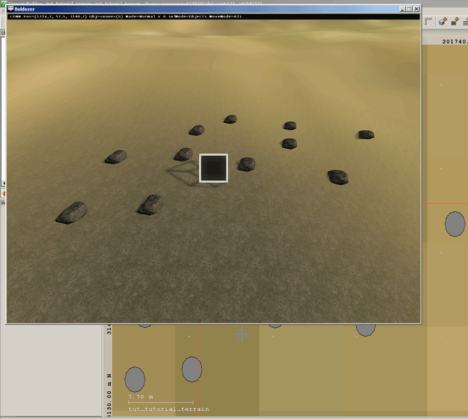Minimize the Buldozer window
The width and height of the screenshot is (468, 419).
point(402,9)
